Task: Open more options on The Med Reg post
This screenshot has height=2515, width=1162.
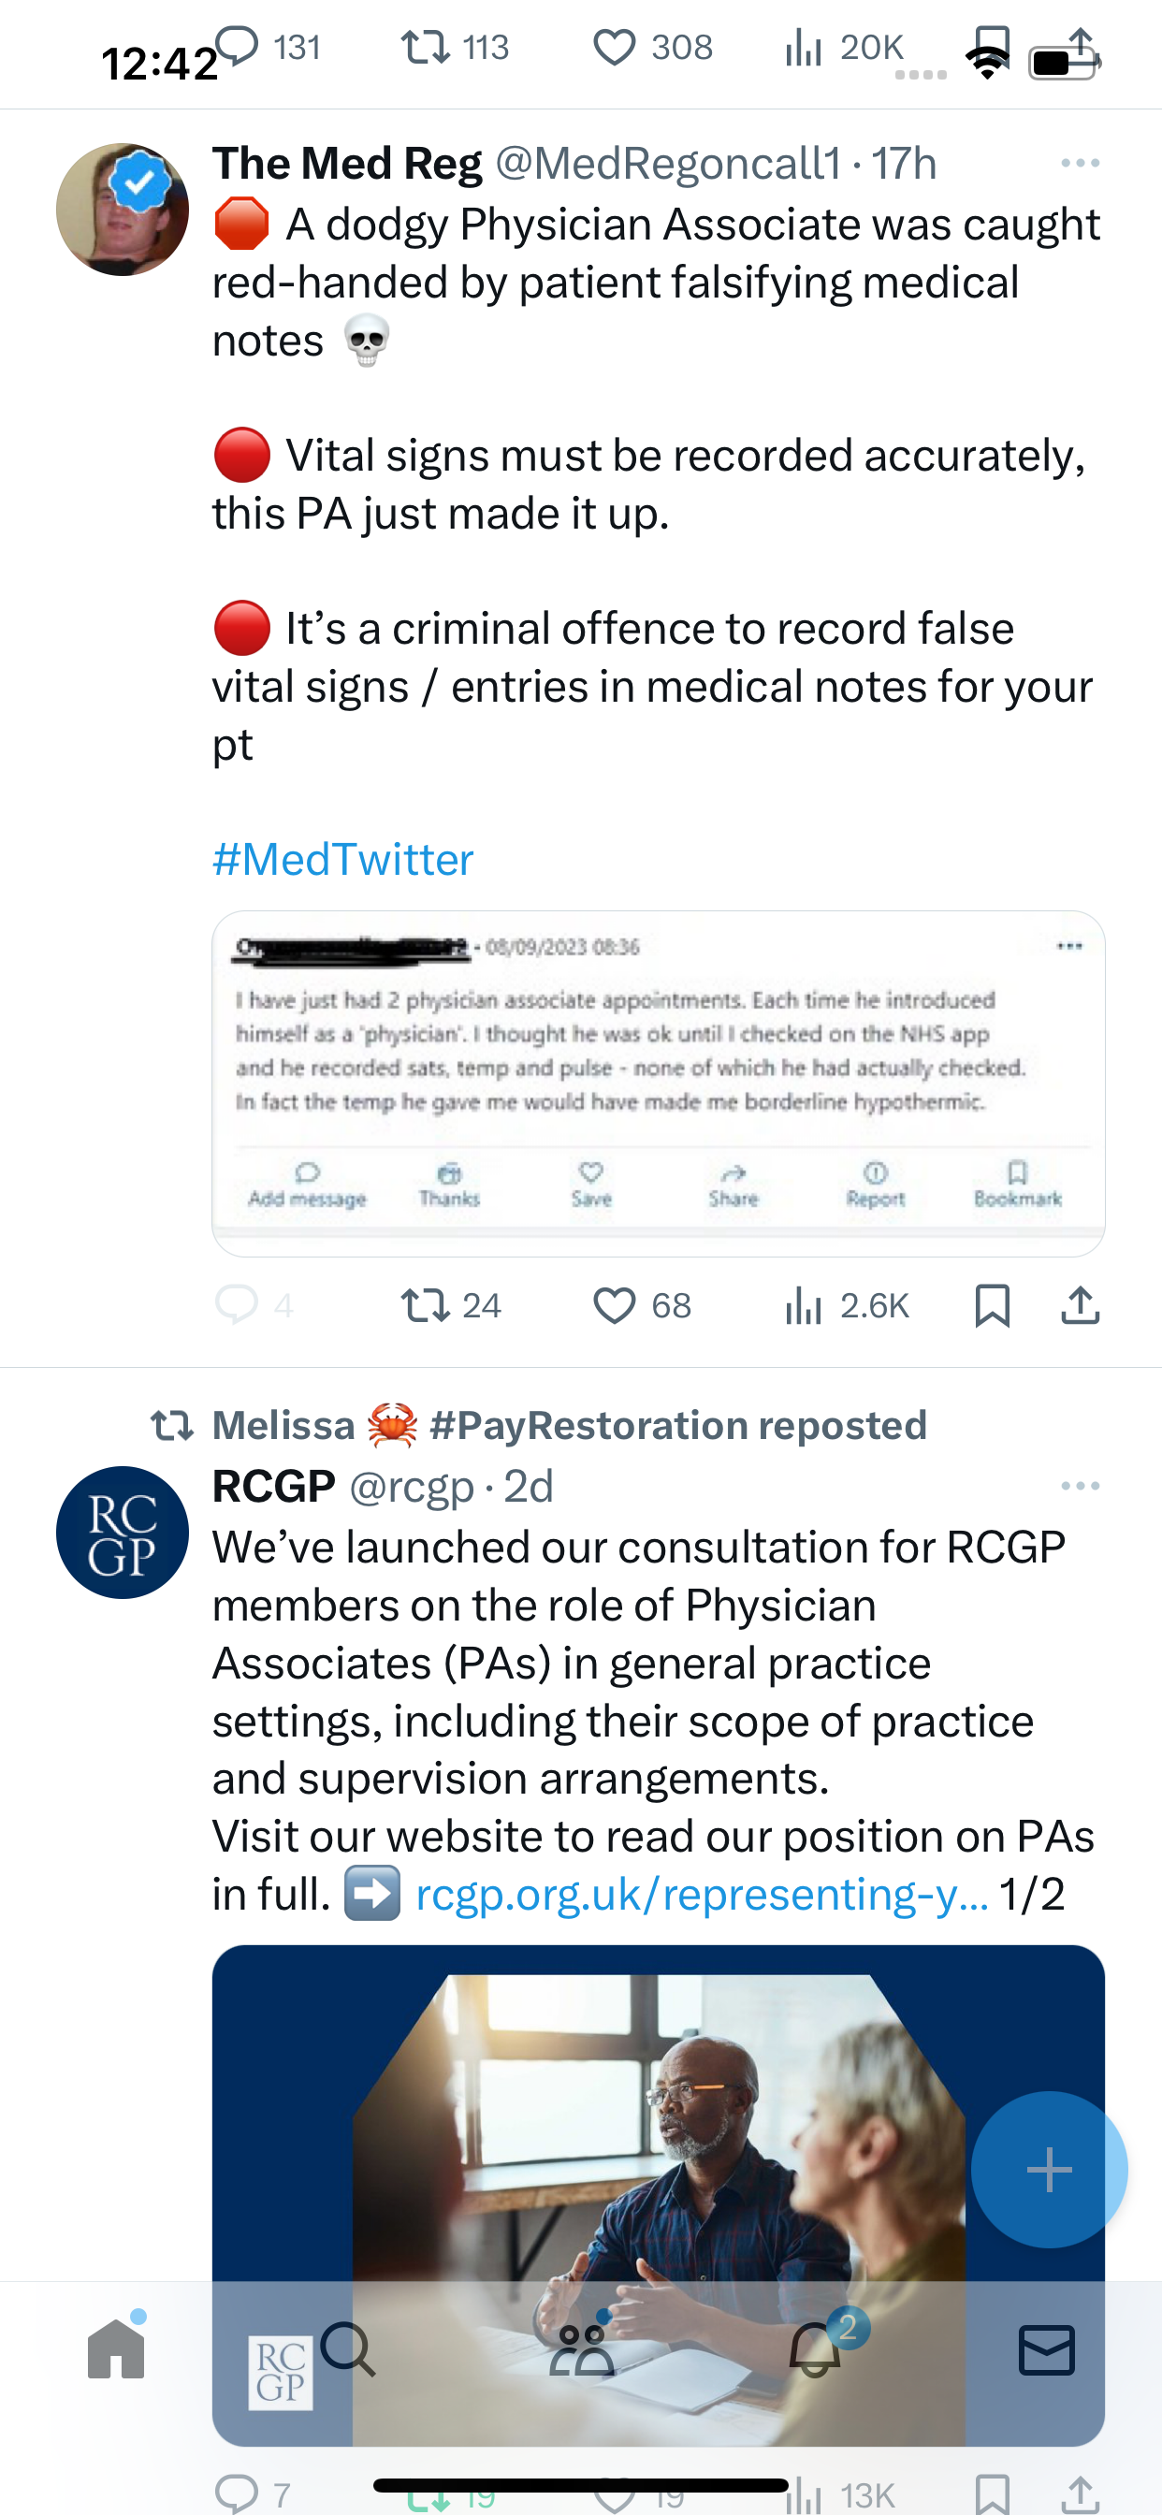Action: (1080, 163)
